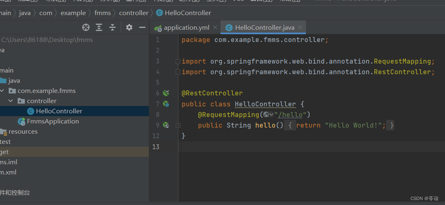445x205 pixels.
Task: Toggle import fold marker on line 3
Action: pyautogui.click(x=178, y=61)
